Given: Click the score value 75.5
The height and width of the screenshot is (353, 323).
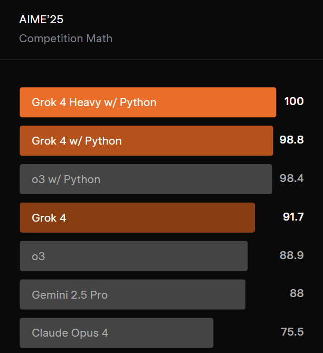Looking at the screenshot, I should [292, 332].
